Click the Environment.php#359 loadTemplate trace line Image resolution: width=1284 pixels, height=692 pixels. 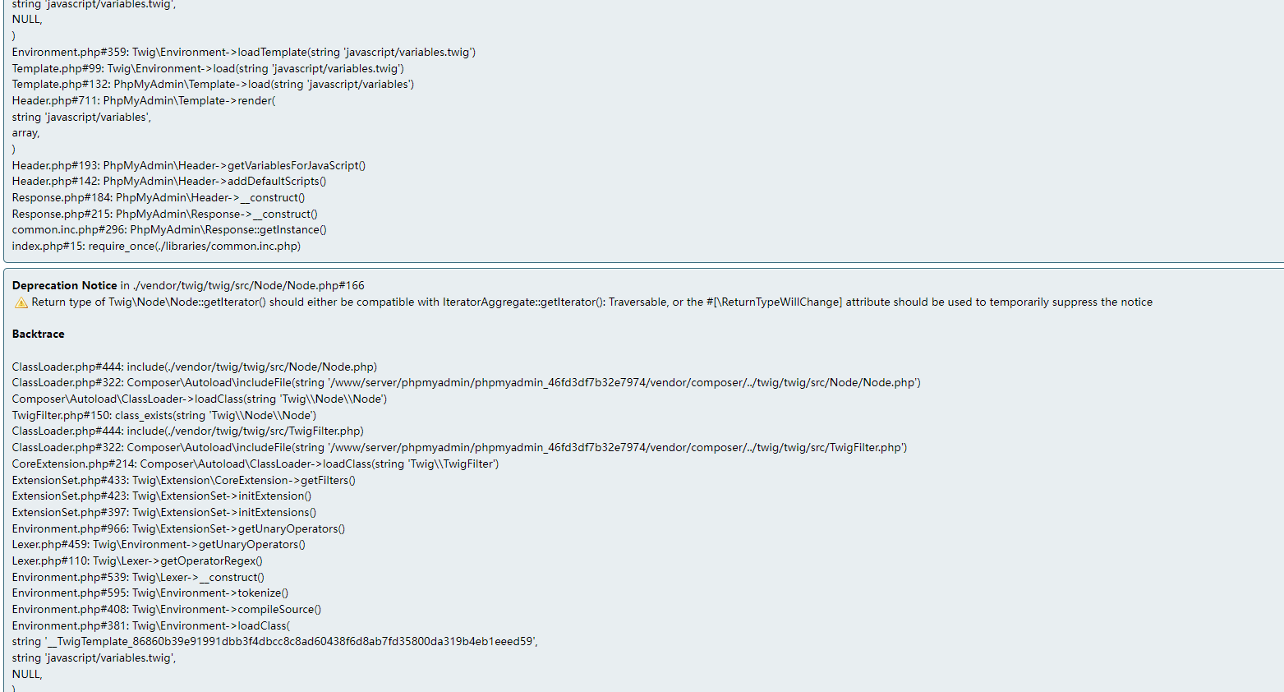[244, 52]
